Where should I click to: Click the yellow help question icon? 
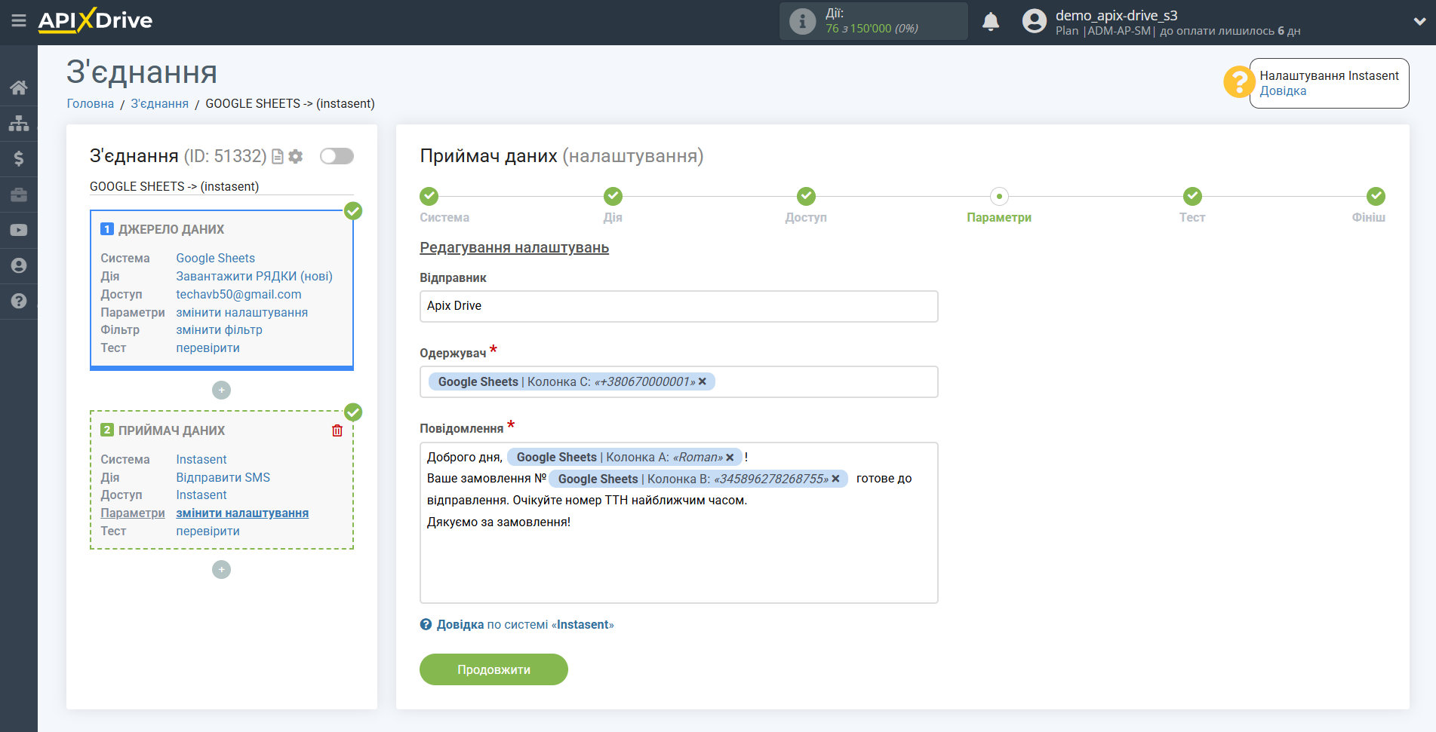click(x=1239, y=82)
